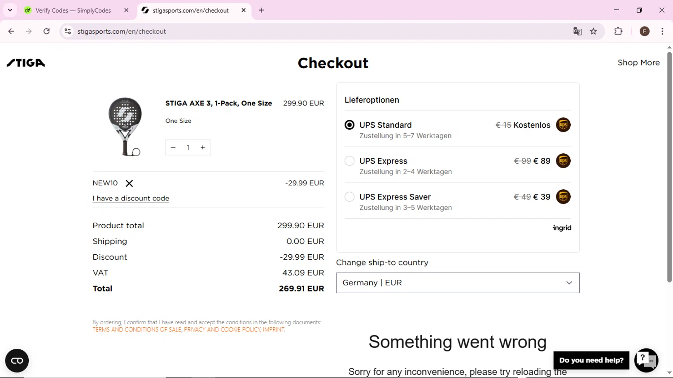Open a new browser tab
673x378 pixels.
[x=262, y=10]
